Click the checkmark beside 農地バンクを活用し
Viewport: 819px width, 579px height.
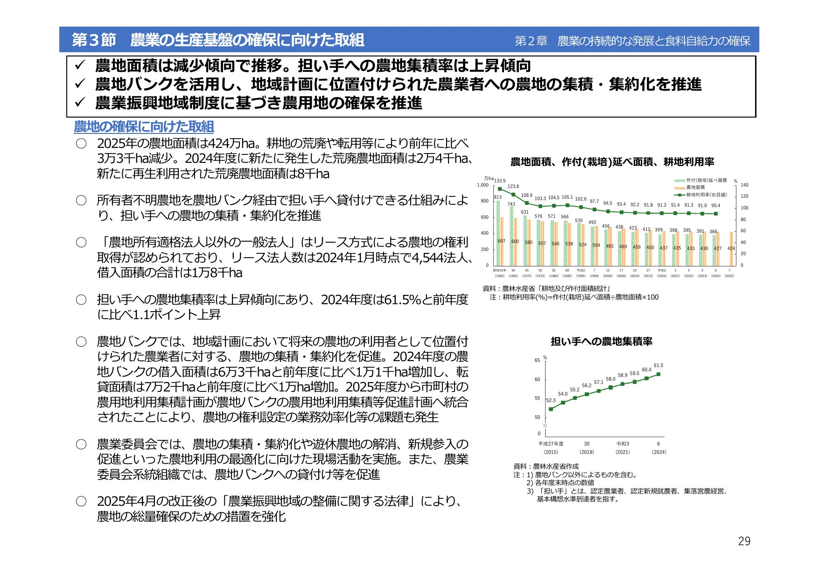click(80, 84)
